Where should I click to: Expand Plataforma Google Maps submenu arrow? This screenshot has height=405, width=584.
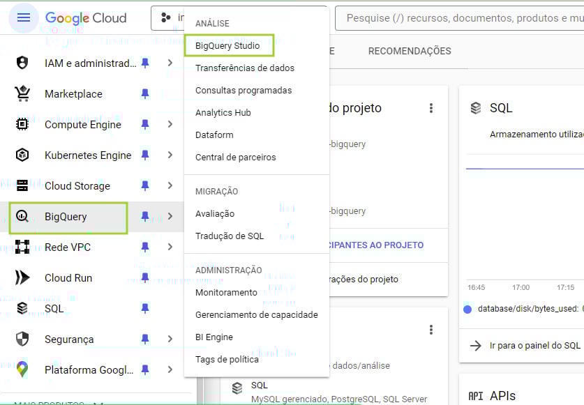point(170,369)
